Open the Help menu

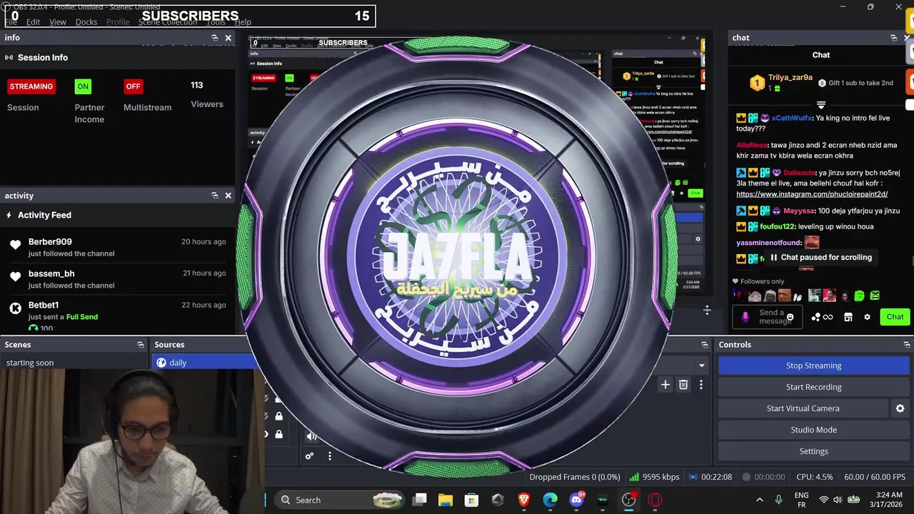[243, 22]
